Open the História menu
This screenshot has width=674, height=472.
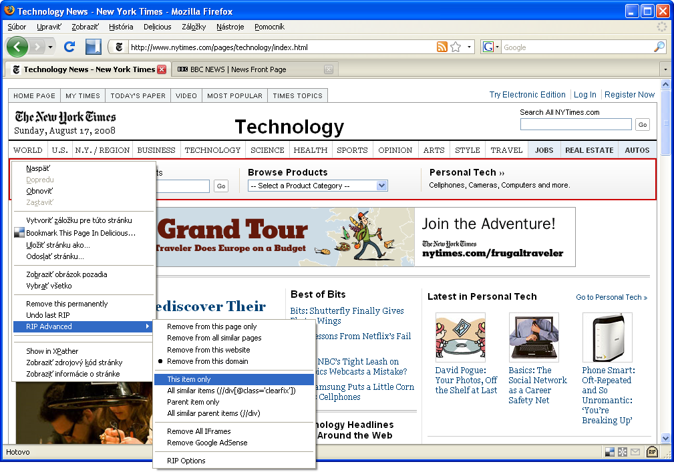[121, 27]
